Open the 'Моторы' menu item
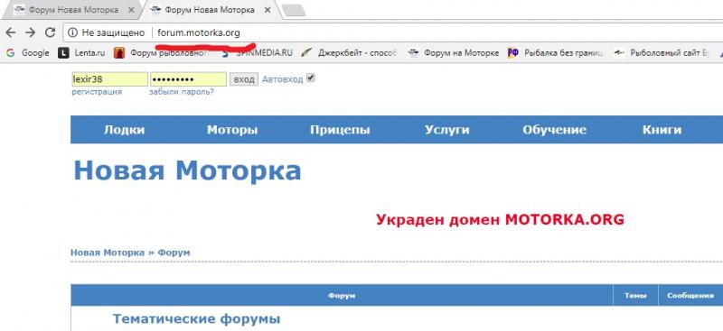 point(232,130)
